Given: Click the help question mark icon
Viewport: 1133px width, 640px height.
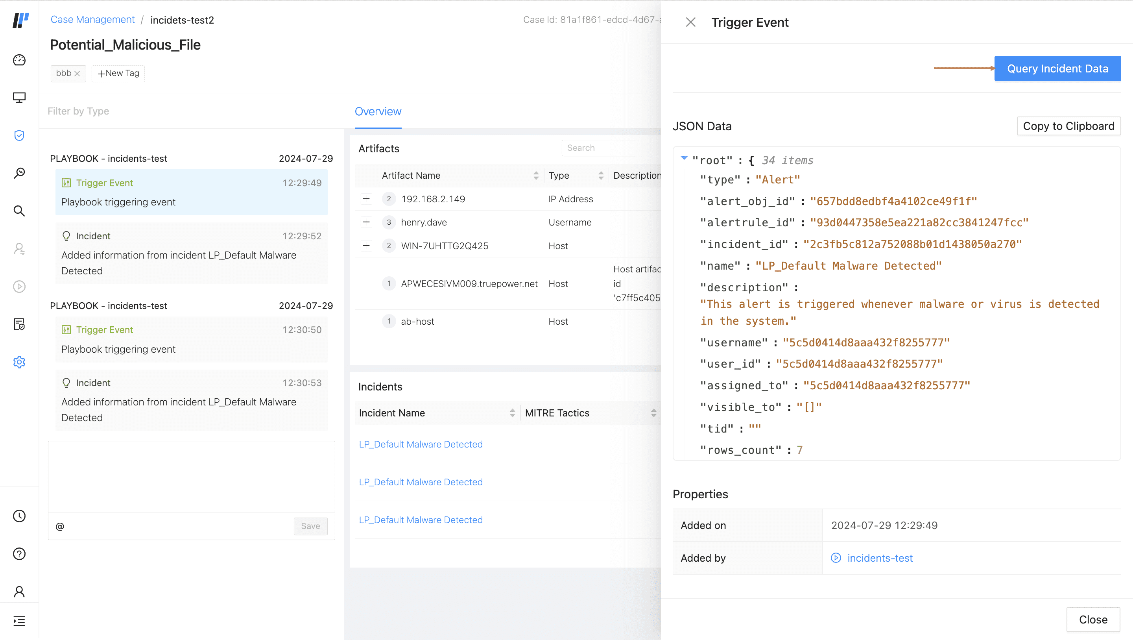Looking at the screenshot, I should 19,554.
